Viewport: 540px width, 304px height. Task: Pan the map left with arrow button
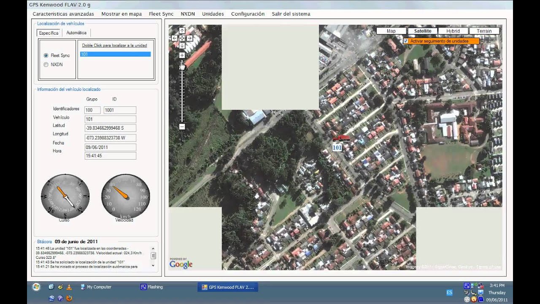pos(175,38)
